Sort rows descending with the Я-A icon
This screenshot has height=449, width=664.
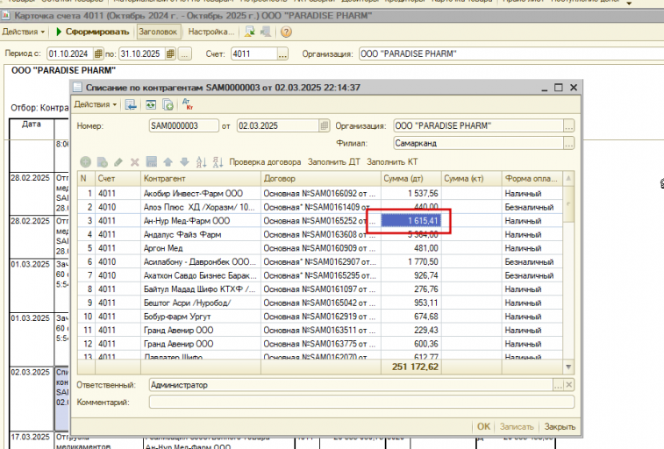[218, 161]
